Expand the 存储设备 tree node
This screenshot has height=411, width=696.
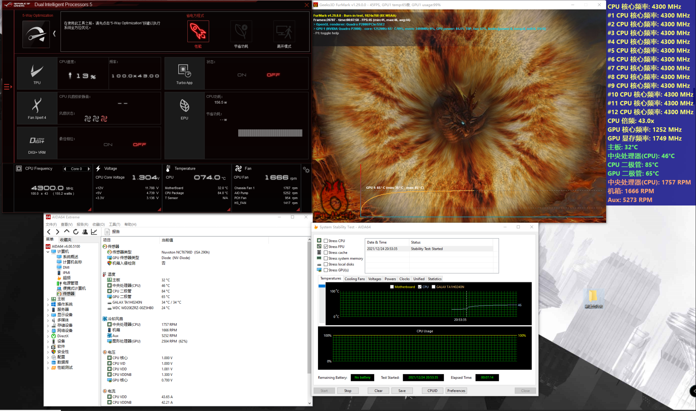(48, 325)
